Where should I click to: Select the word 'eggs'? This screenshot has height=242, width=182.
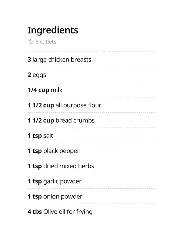point(39,75)
